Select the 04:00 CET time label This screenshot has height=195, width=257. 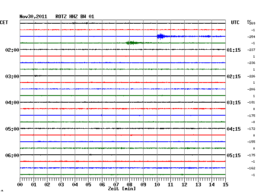(x=12, y=103)
